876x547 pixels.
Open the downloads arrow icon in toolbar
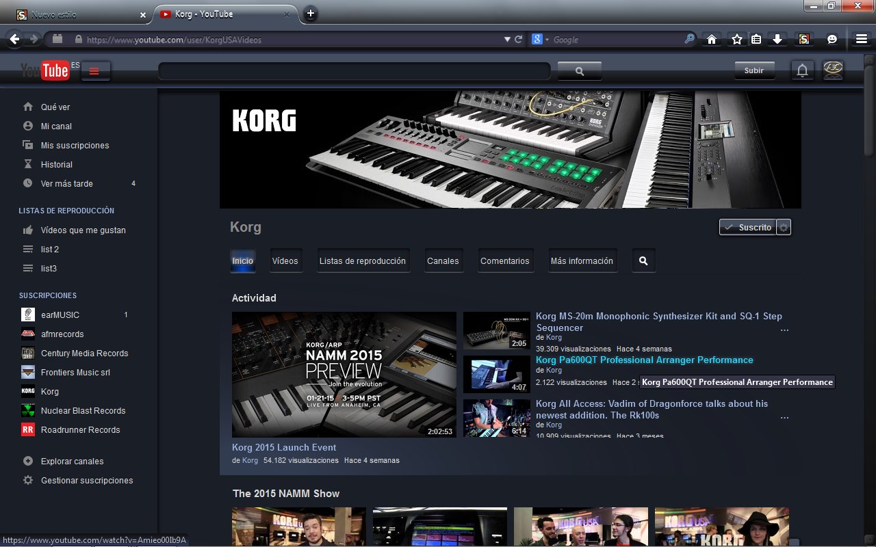(x=777, y=40)
